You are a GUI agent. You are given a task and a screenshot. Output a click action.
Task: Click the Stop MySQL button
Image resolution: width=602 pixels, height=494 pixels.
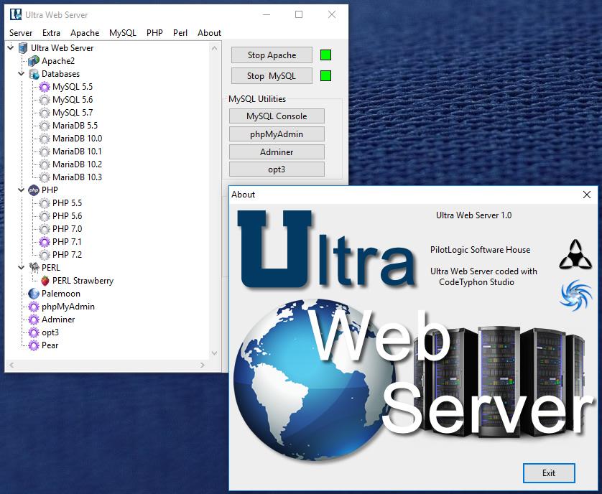[x=272, y=76]
